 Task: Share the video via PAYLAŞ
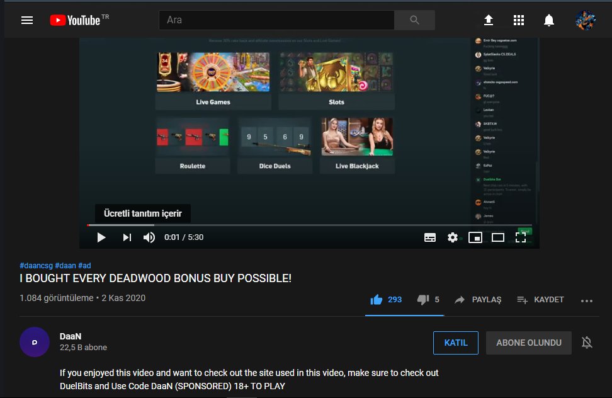(x=478, y=300)
